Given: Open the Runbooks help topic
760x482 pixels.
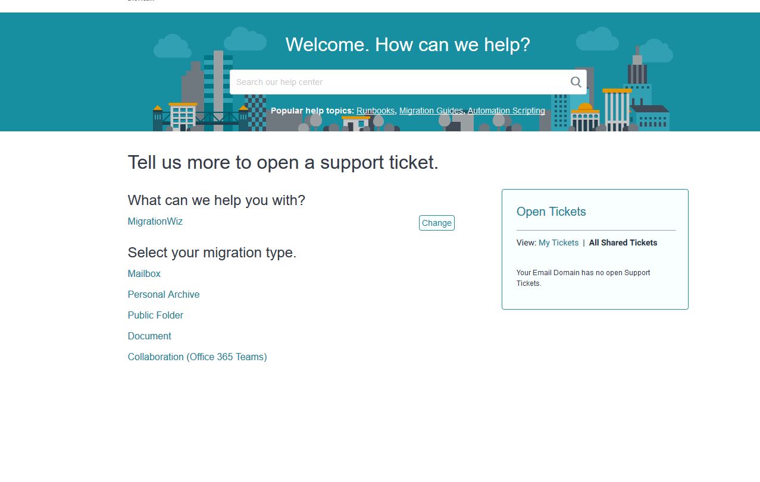Looking at the screenshot, I should point(375,111).
